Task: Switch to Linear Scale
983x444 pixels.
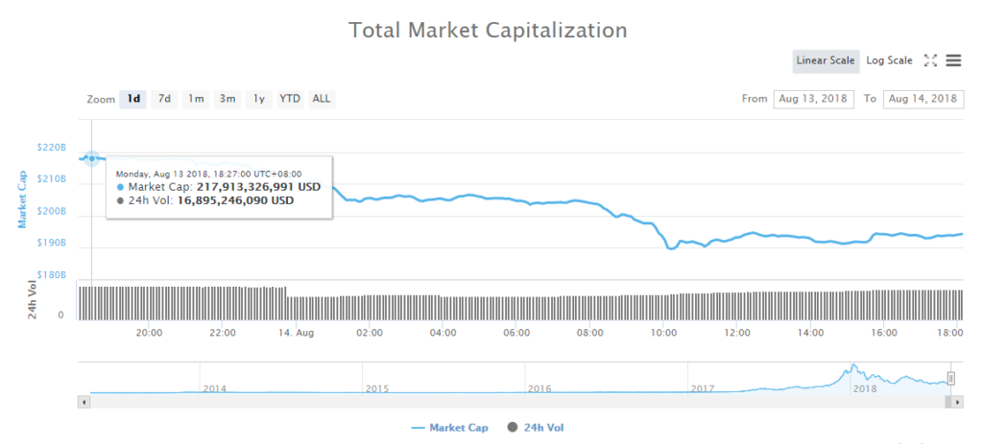Action: pos(826,60)
